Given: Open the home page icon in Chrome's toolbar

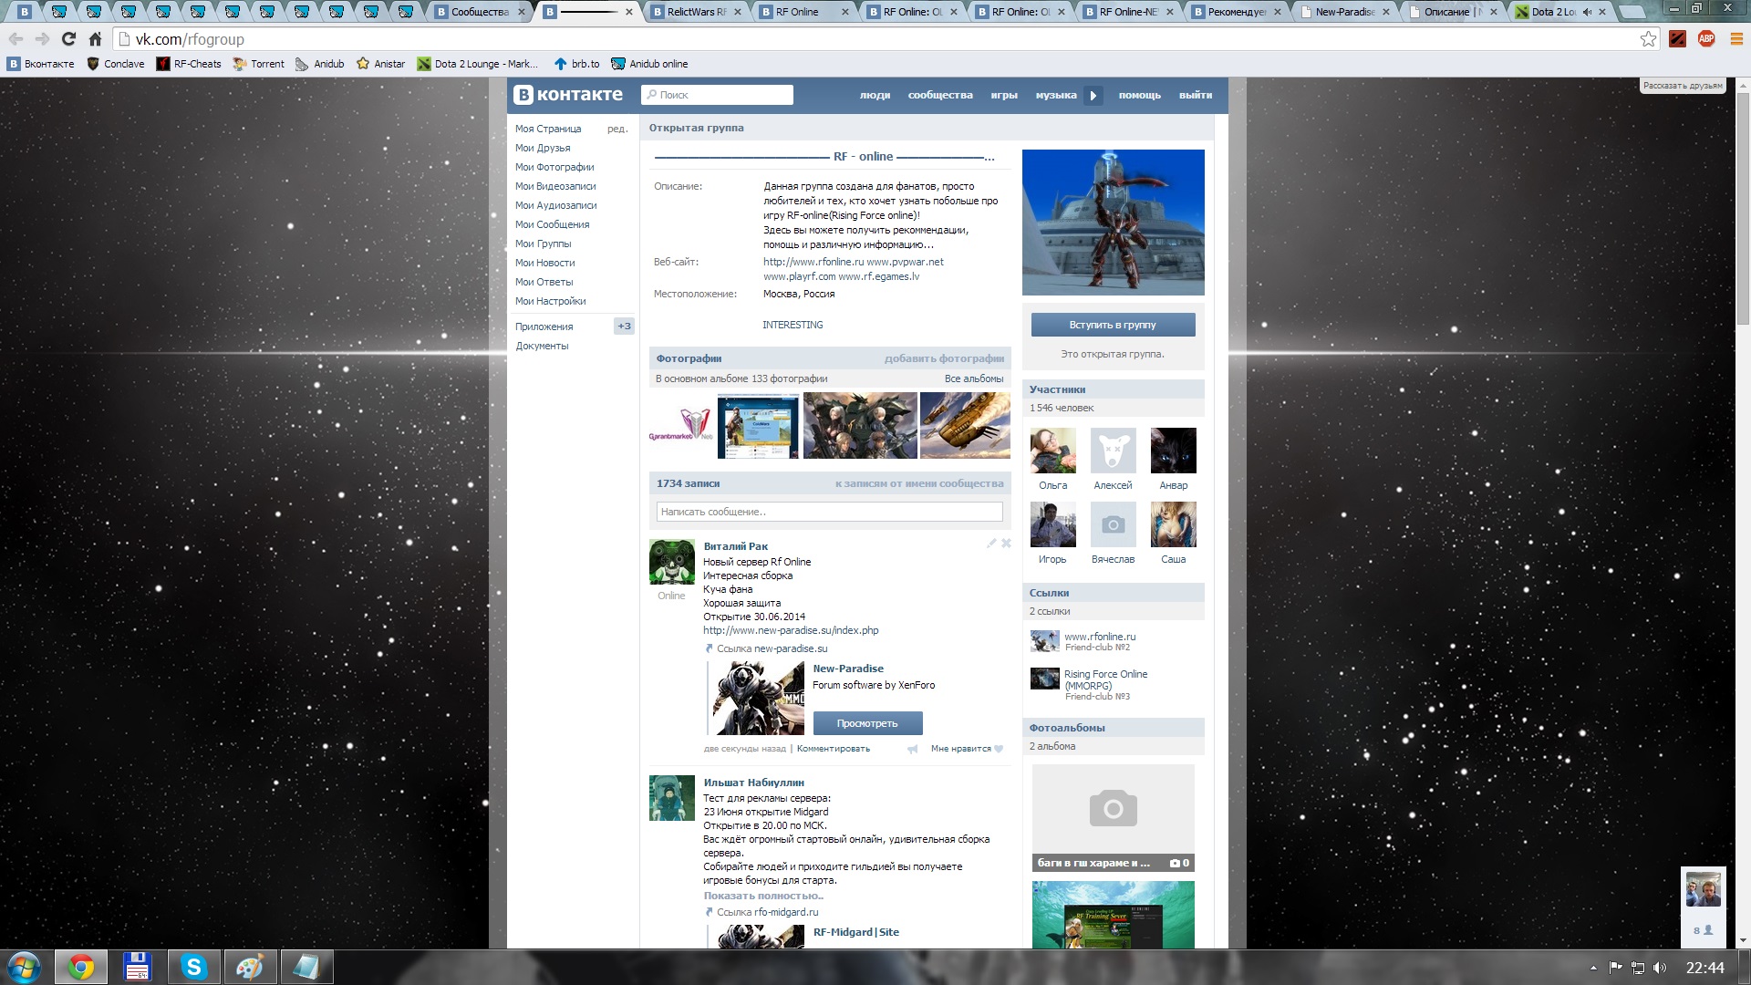Looking at the screenshot, I should (95, 39).
